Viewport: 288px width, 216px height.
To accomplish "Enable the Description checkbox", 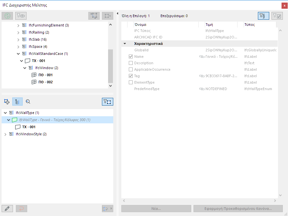I will point(131,63).
